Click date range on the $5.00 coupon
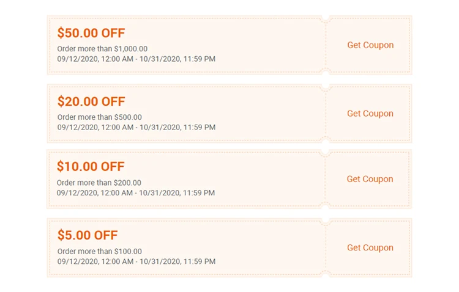459x292 pixels. [136, 261]
